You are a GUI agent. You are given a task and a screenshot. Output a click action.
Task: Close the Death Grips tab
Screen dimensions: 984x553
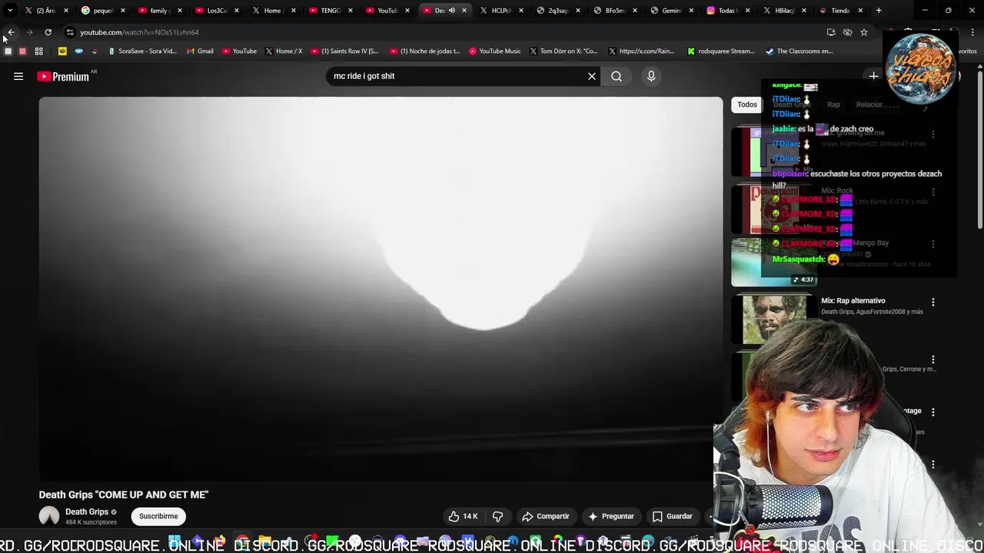tap(464, 10)
